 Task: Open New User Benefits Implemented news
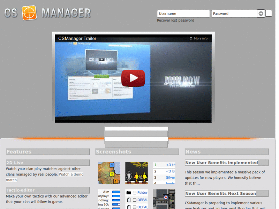pyautogui.click(x=221, y=163)
